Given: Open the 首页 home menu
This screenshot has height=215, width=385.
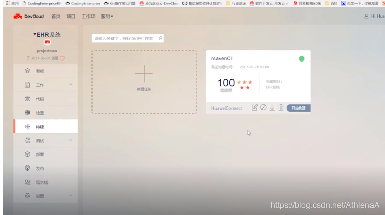Looking at the screenshot, I should 56,16.
